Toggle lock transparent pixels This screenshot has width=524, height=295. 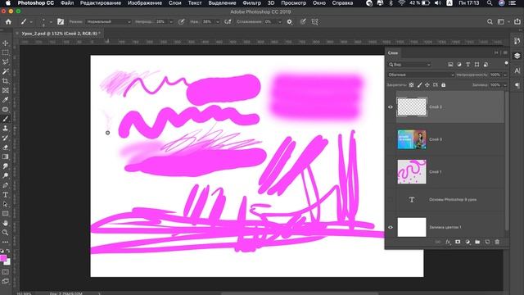411,85
